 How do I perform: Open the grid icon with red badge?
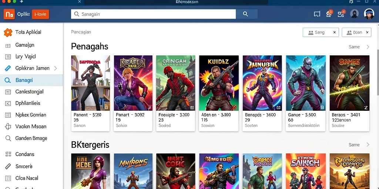(341, 14)
